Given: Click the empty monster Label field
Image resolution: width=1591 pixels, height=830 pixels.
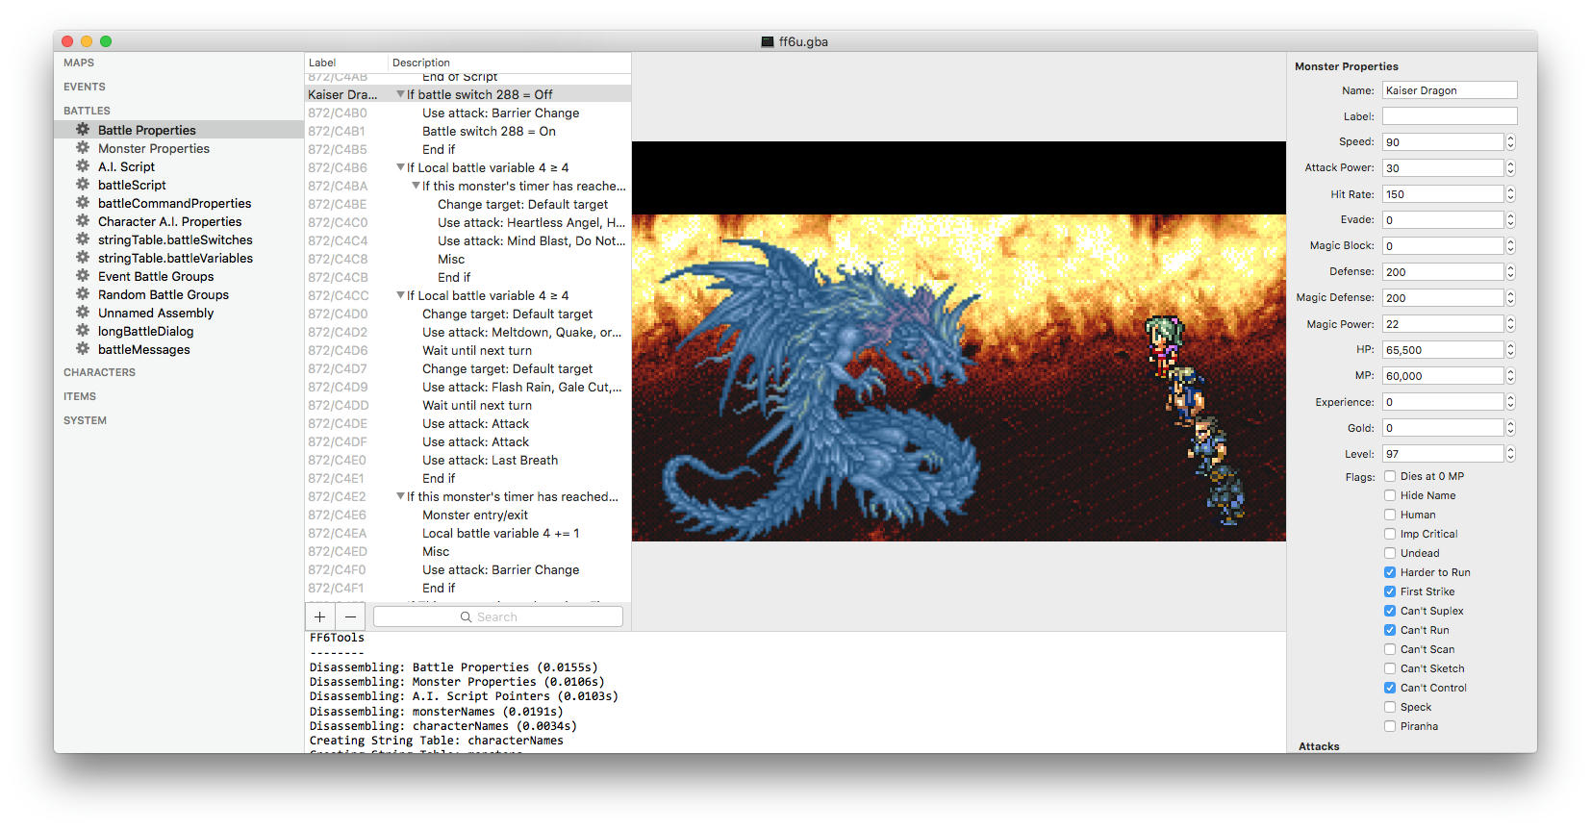Looking at the screenshot, I should pos(1450,116).
